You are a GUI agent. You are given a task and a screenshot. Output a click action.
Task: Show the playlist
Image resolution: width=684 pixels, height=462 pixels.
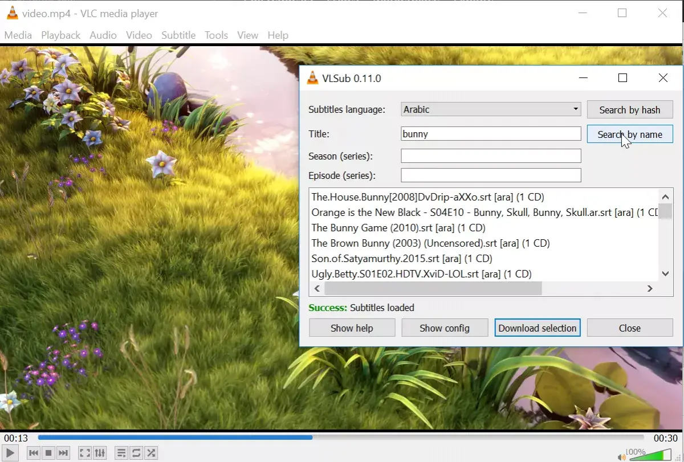pos(121,453)
